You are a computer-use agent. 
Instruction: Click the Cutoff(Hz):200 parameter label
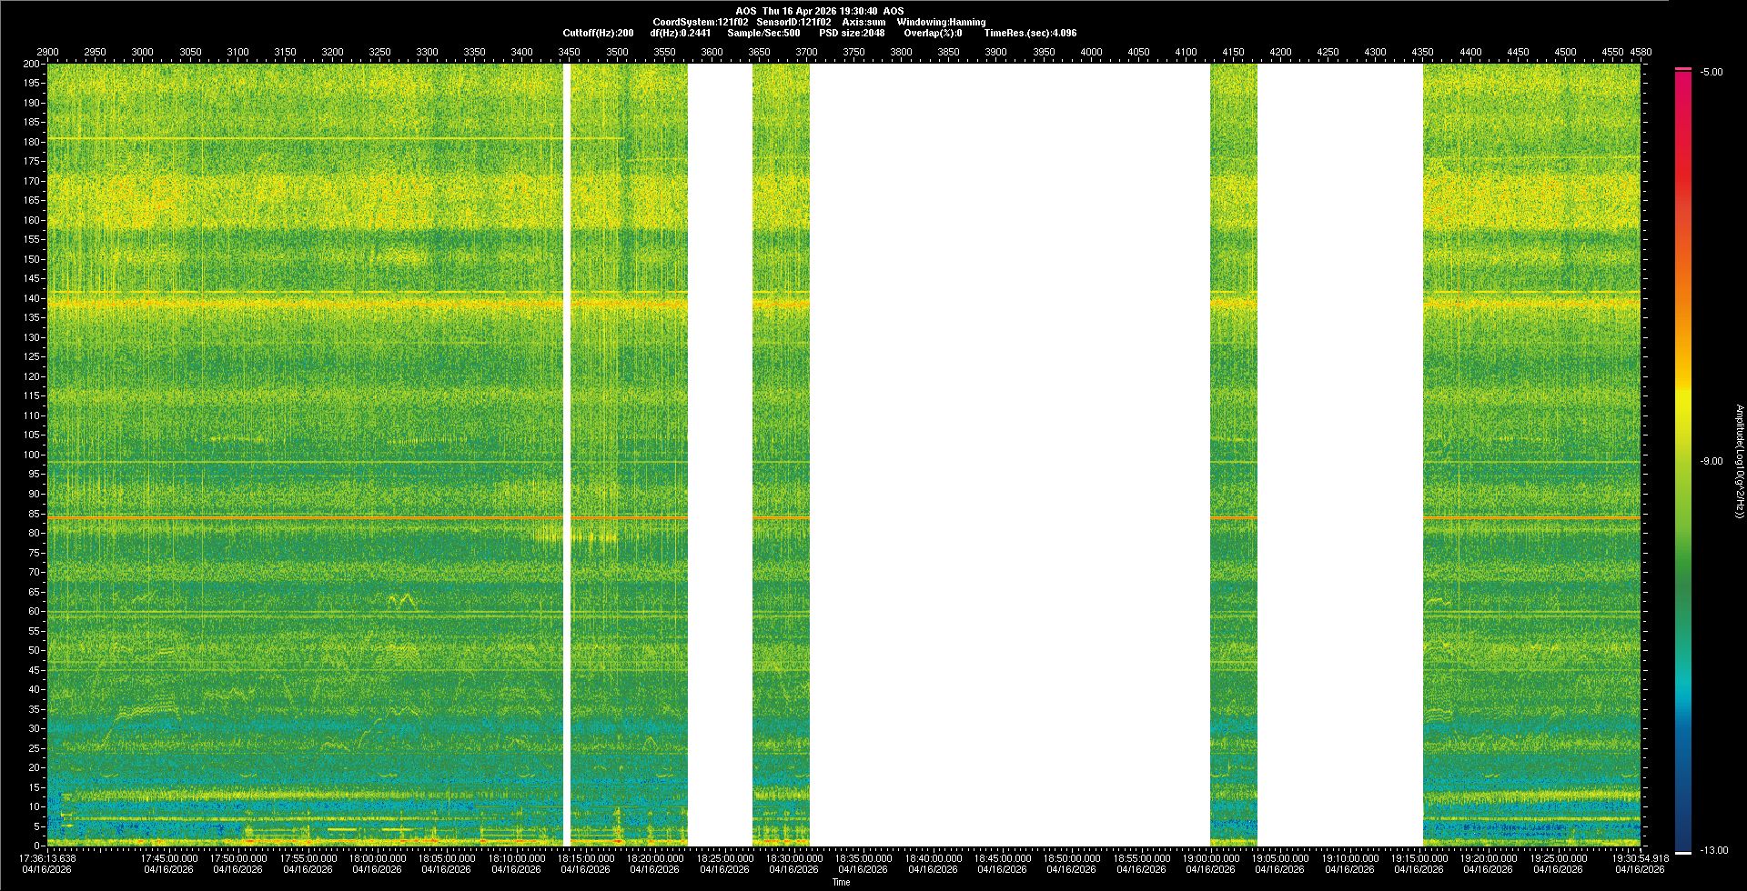pyautogui.click(x=598, y=33)
